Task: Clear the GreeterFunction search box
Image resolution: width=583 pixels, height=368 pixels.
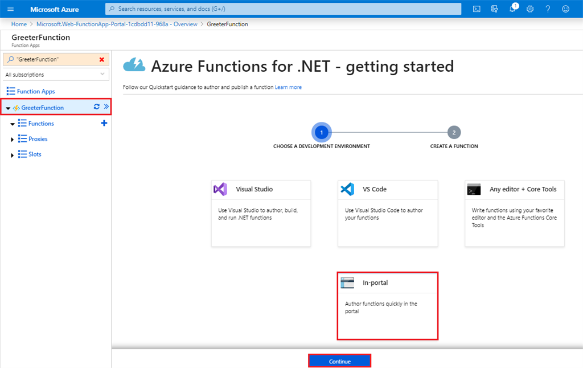Action: tap(101, 59)
